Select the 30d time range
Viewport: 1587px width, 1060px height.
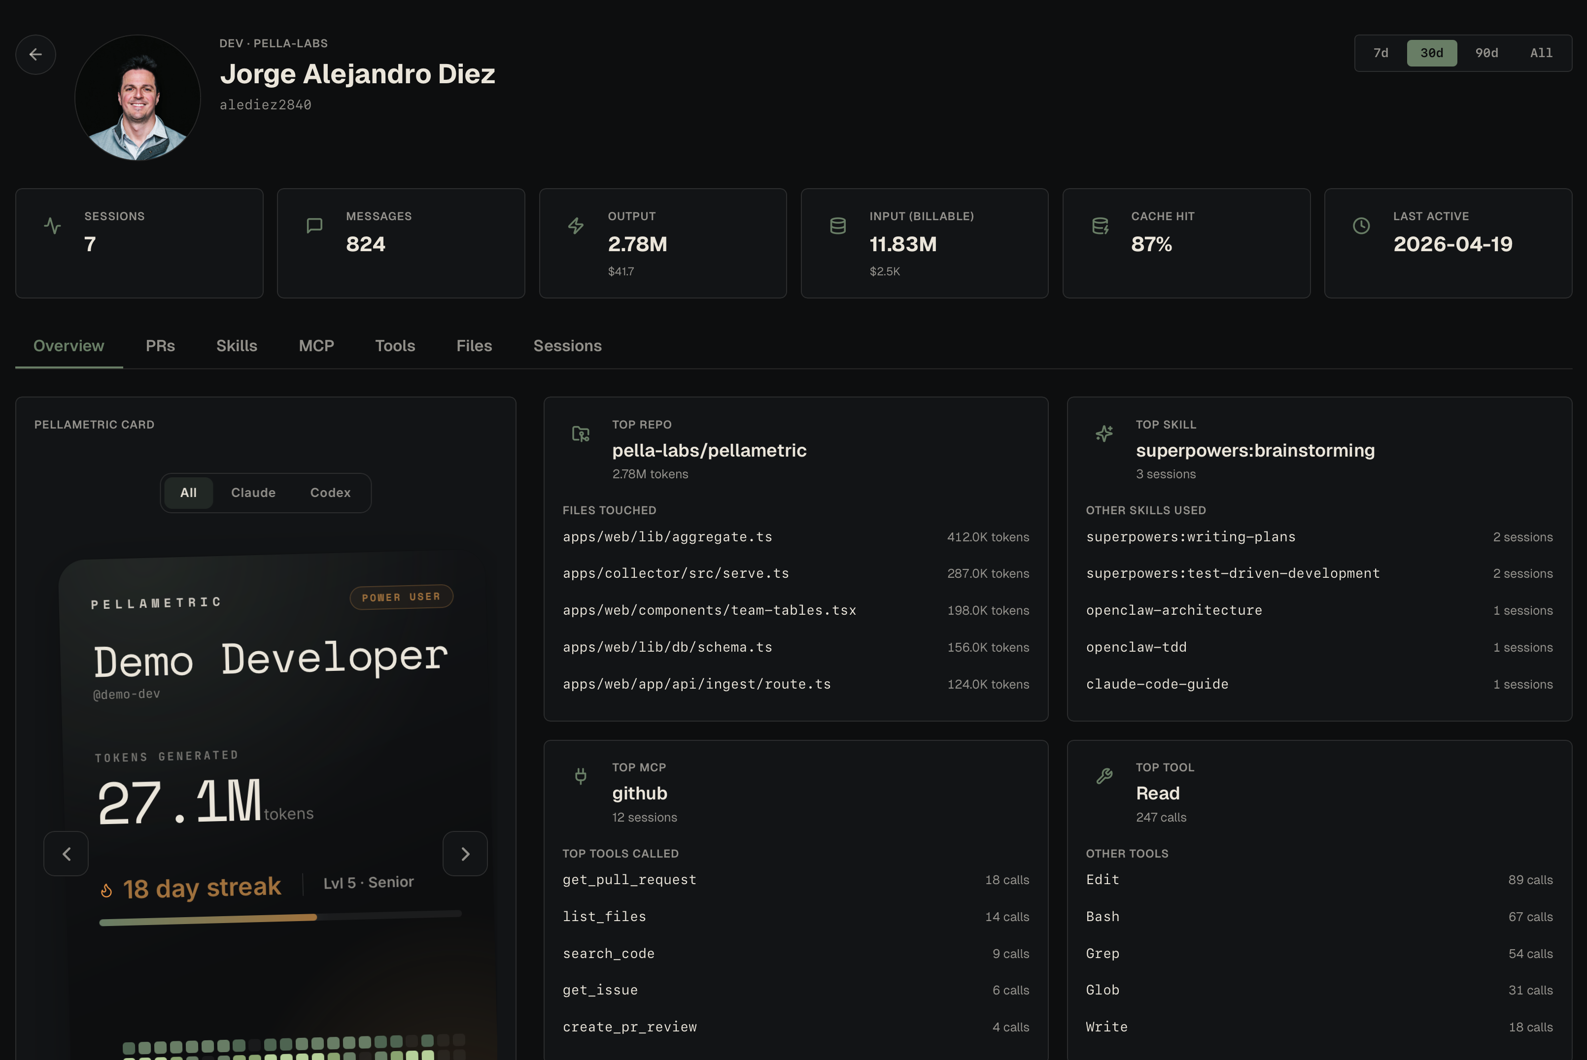(1431, 53)
